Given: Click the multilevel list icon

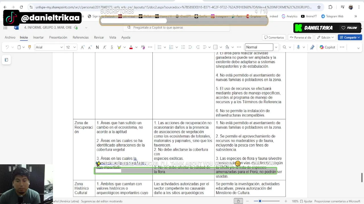Looking at the screenshot, I should [183, 47].
